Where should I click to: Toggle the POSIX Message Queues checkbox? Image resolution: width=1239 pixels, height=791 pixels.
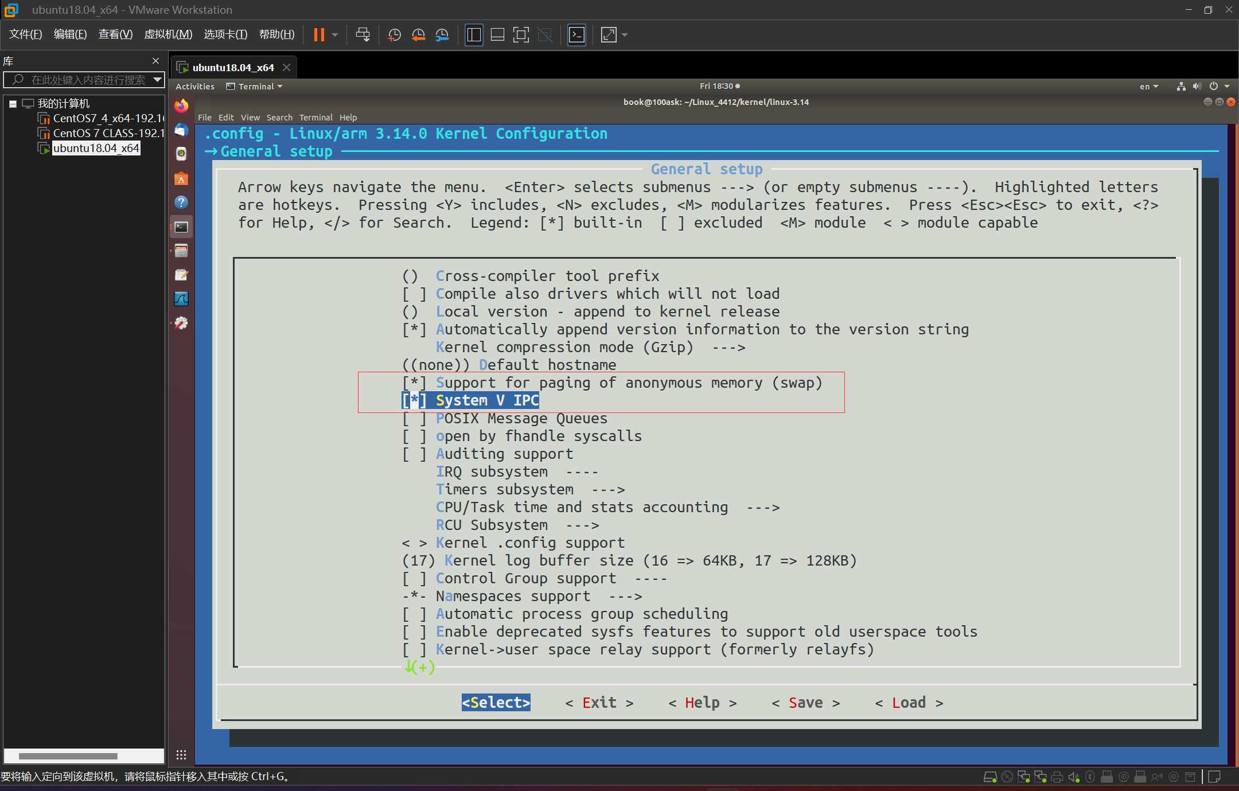414,419
